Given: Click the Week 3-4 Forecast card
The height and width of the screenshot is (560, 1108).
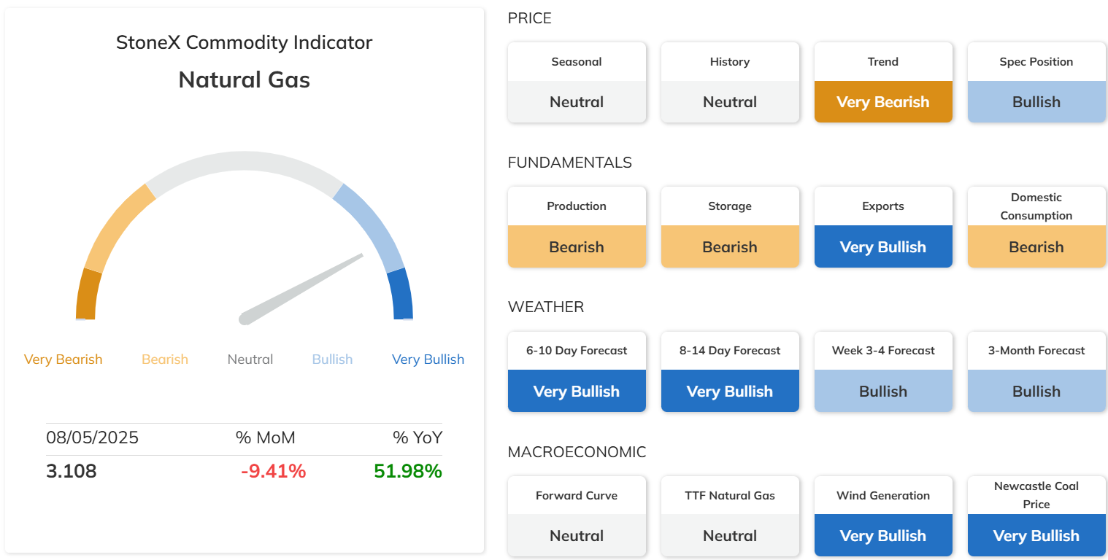Looking at the screenshot, I should (883, 371).
